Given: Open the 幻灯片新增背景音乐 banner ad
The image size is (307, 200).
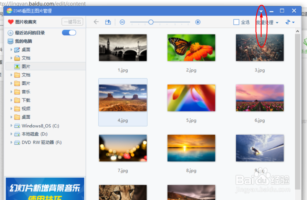Looking at the screenshot, I should click(x=45, y=188).
